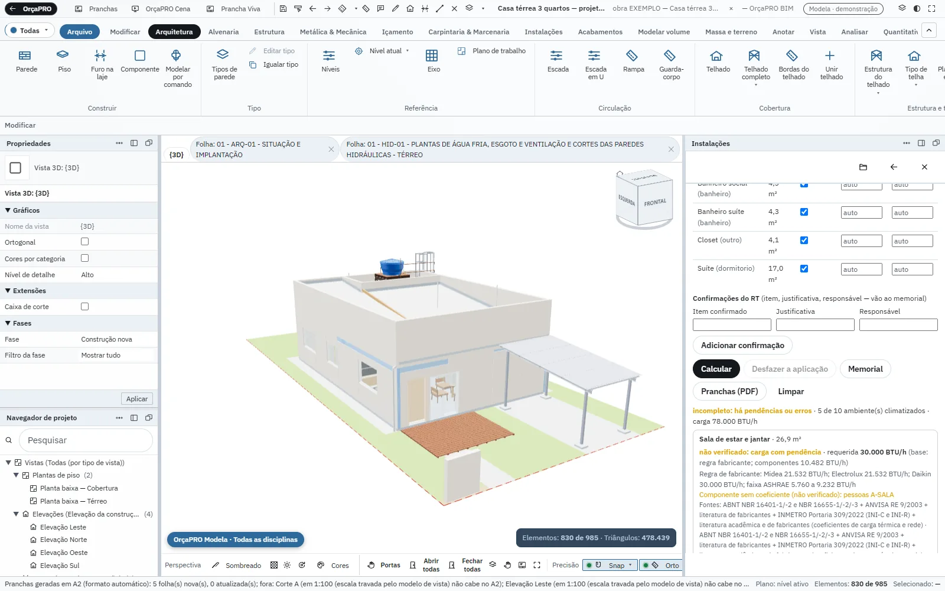Select the Piso floor tool
The height and width of the screenshot is (591, 945).
coord(64,61)
